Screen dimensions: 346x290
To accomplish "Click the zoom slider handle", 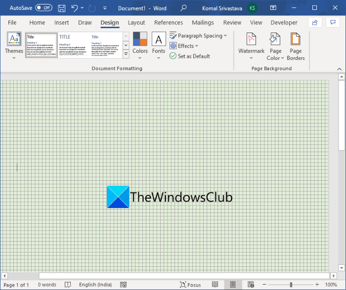I will pos(291,285).
